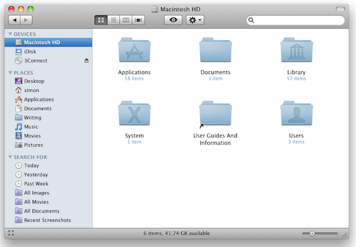Select the All Images smart search
This screenshot has width=356, height=247.
tap(48, 192)
